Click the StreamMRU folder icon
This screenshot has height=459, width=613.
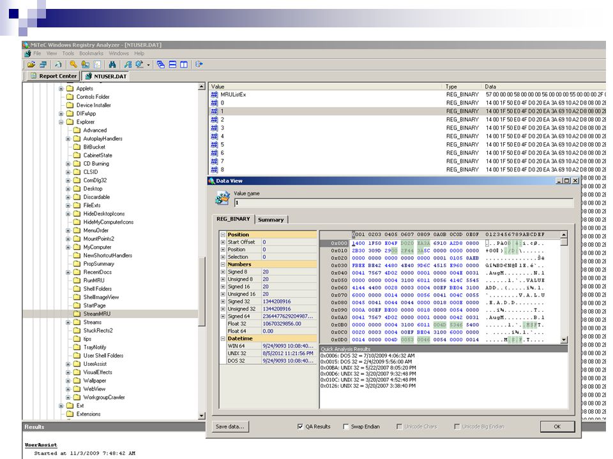pos(77,314)
